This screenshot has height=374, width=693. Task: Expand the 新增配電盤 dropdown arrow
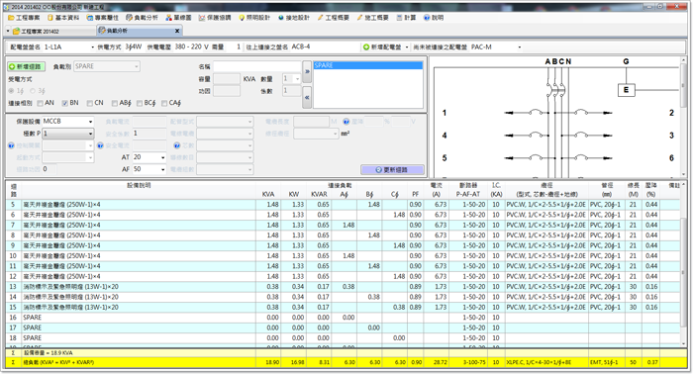point(407,47)
